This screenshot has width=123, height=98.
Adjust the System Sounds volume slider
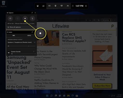coord(24,54)
